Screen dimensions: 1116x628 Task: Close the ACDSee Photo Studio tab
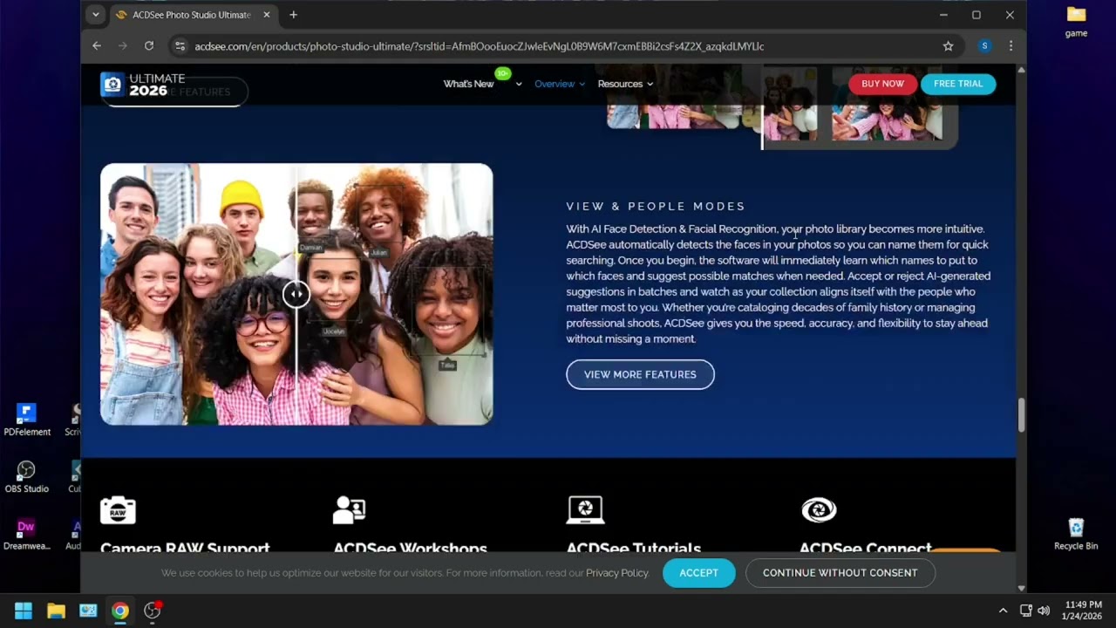[267, 15]
